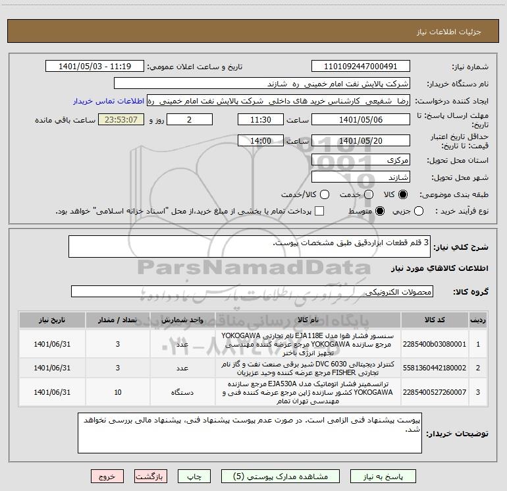Click the اطلاعات کالاهای مورد نیاز section heading
This screenshot has width=507, height=491.
coord(440,268)
